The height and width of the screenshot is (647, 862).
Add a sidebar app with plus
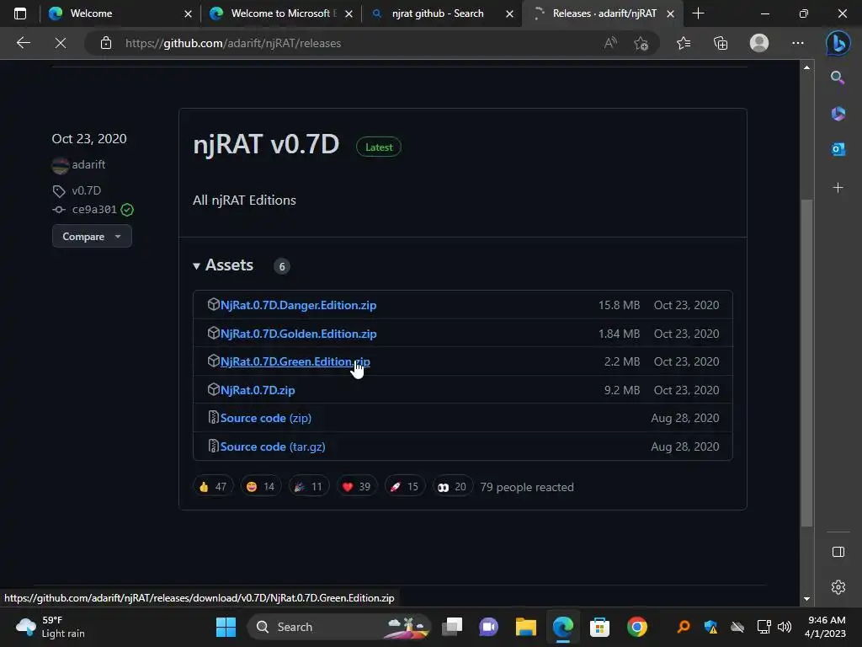(x=838, y=188)
